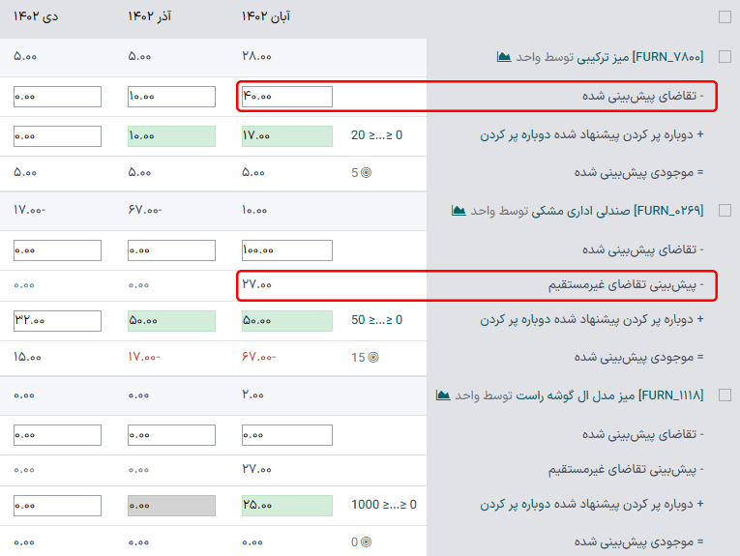Open the 0 ≤…≤ 20 min-max range
The height and width of the screenshot is (556, 740).
376,135
